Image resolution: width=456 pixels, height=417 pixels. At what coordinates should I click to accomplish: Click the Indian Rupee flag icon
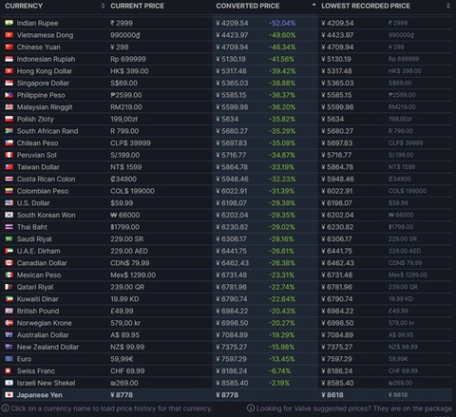tap(9, 23)
